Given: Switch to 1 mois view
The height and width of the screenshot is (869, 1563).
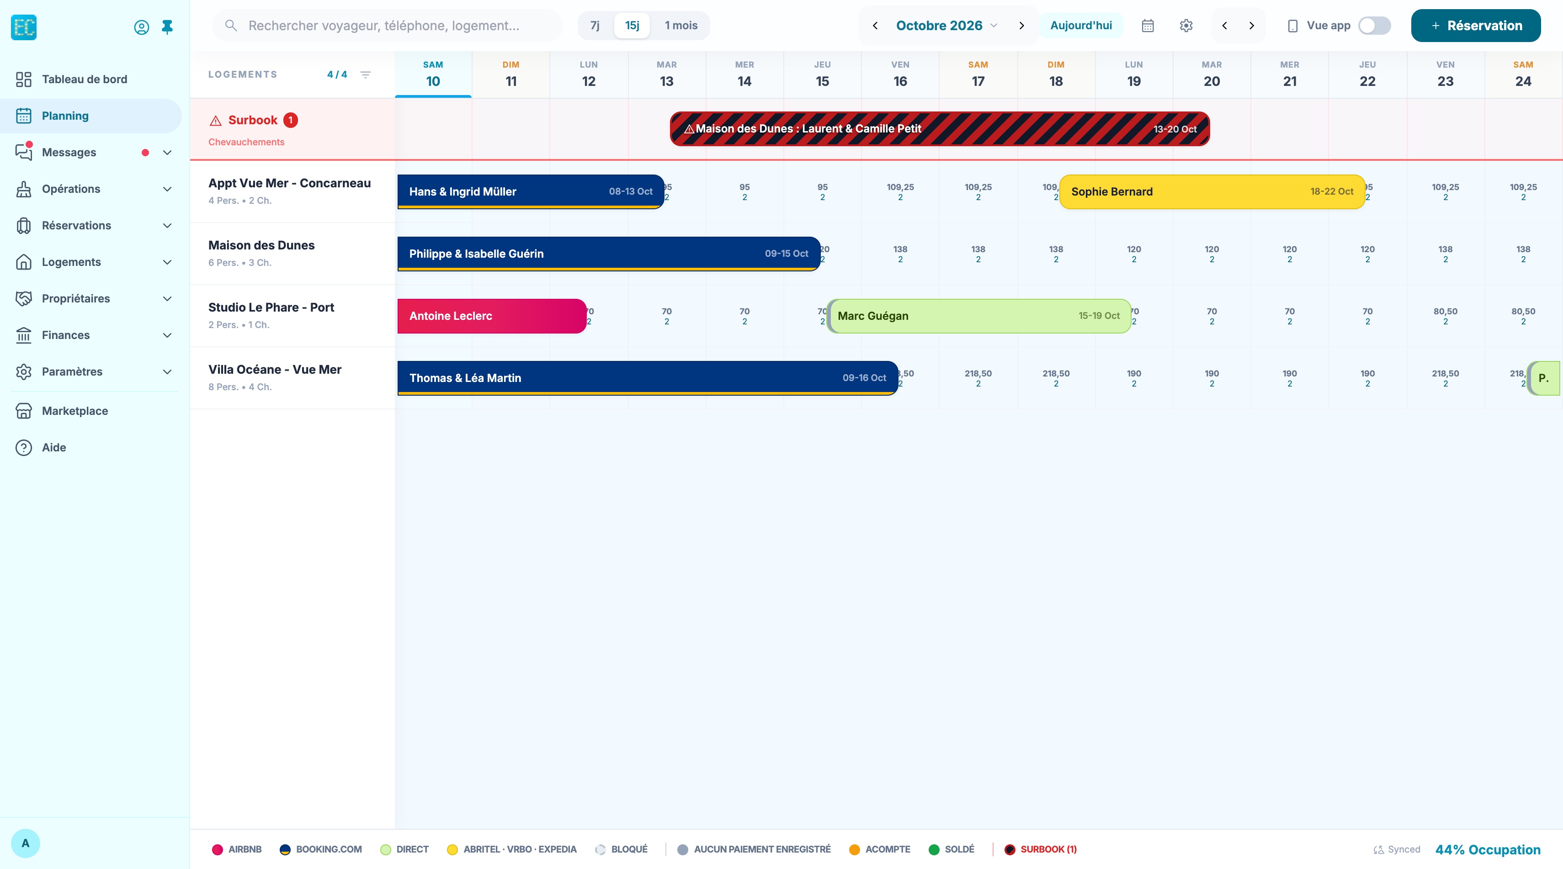Looking at the screenshot, I should click(x=681, y=26).
